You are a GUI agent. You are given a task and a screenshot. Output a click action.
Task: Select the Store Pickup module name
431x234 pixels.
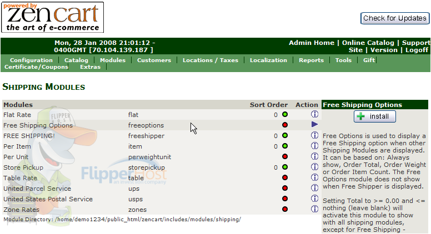point(23,167)
